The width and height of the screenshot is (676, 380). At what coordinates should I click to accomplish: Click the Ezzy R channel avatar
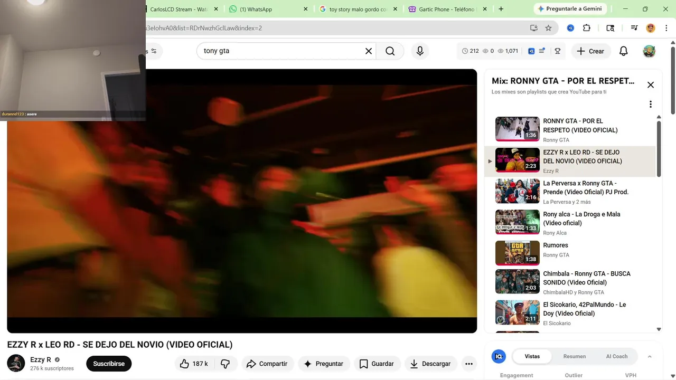click(16, 363)
